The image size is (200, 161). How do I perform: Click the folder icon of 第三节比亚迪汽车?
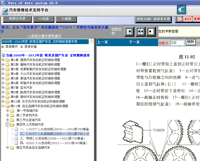click(12, 120)
